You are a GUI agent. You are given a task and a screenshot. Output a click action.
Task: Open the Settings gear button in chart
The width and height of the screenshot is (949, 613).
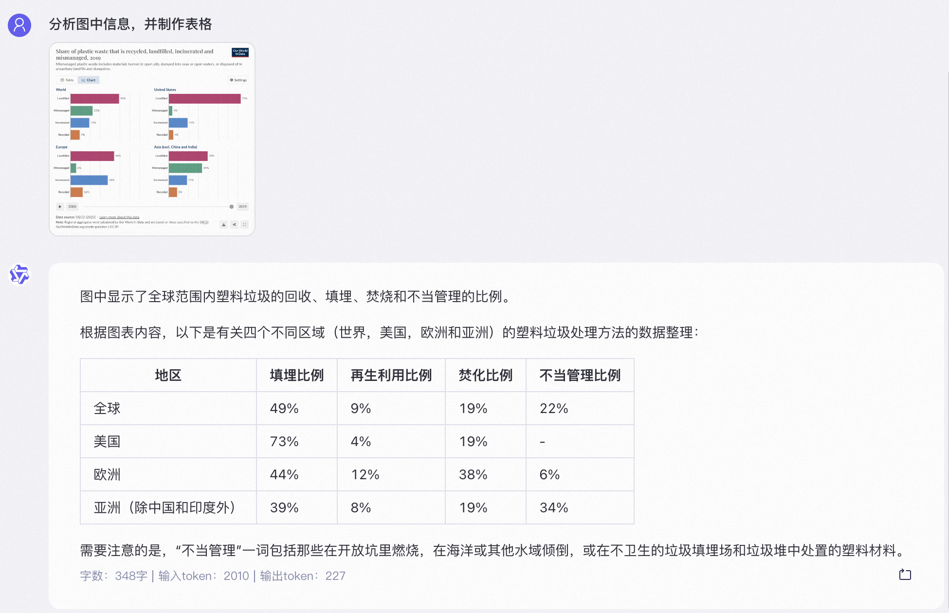(x=238, y=80)
